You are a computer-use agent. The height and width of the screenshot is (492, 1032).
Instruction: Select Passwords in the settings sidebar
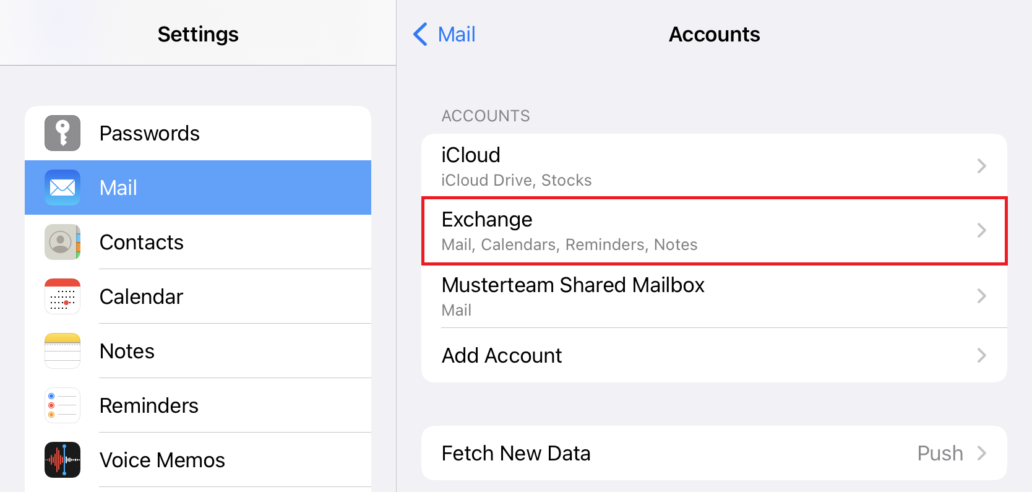(150, 133)
